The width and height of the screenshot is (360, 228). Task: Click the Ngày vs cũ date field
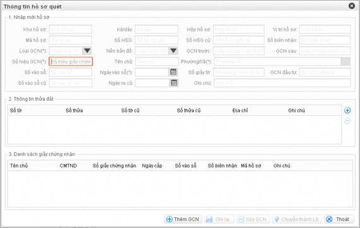pos(153,83)
